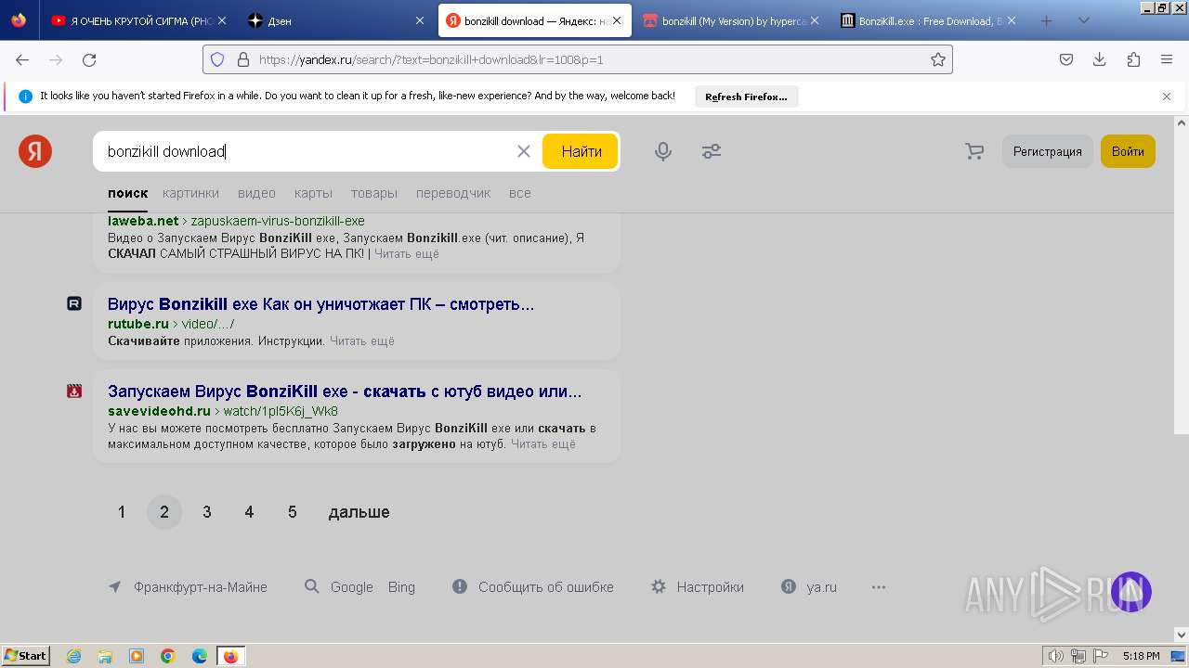Open search filter settings icon

(x=712, y=151)
